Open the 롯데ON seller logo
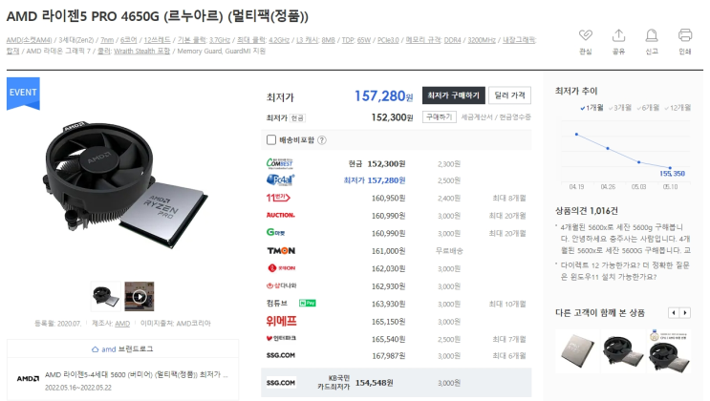Image resolution: width=710 pixels, height=401 pixels. (x=281, y=268)
